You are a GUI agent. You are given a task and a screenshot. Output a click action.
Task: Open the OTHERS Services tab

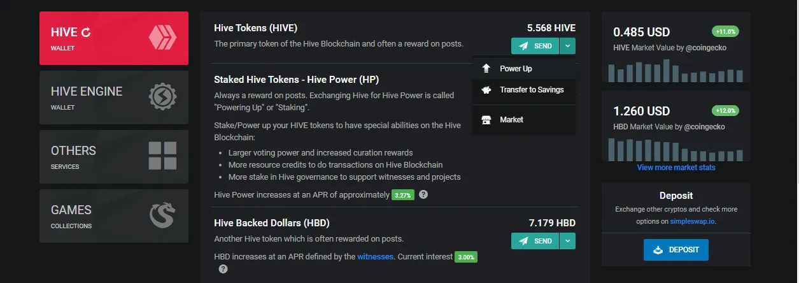(x=114, y=157)
